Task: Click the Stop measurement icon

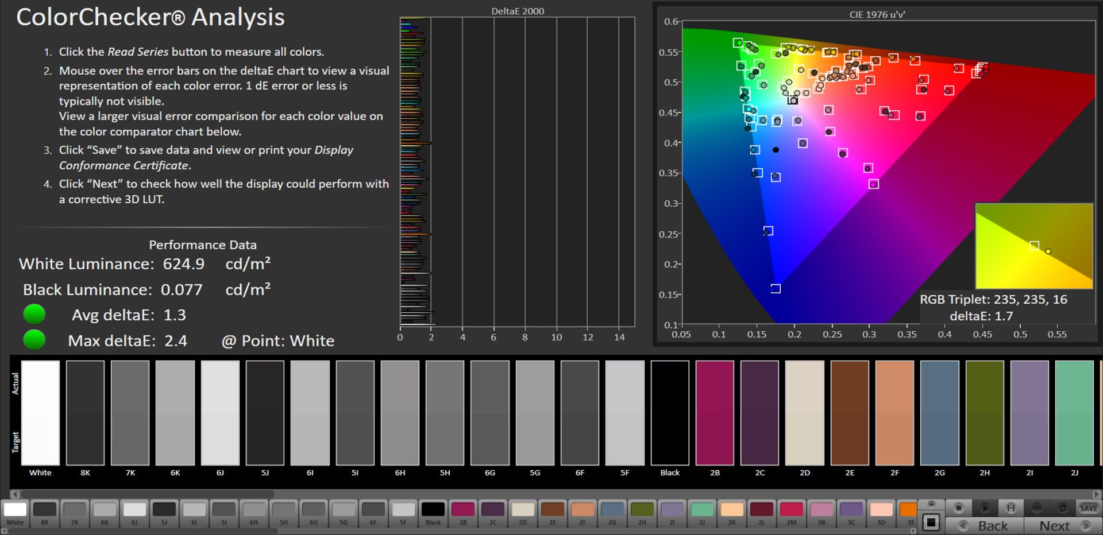Action: (x=958, y=508)
